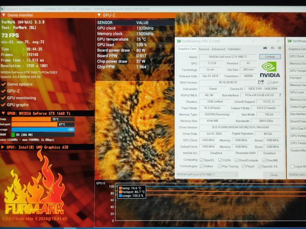
Task: Click the GPU-Z 2.59.0 title bar app icon
Action: [179, 41]
